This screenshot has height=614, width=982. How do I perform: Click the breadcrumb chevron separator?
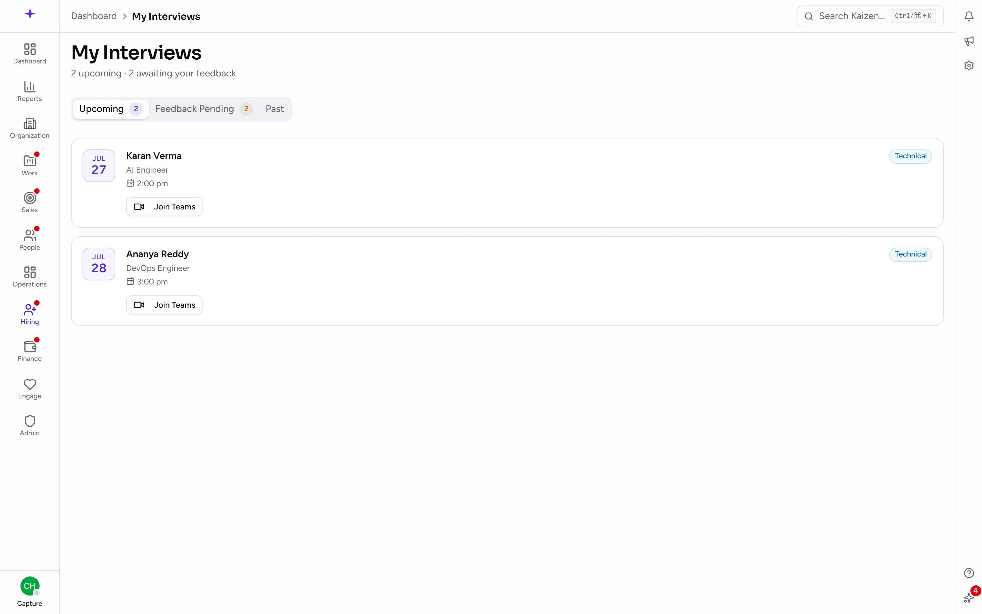124,16
